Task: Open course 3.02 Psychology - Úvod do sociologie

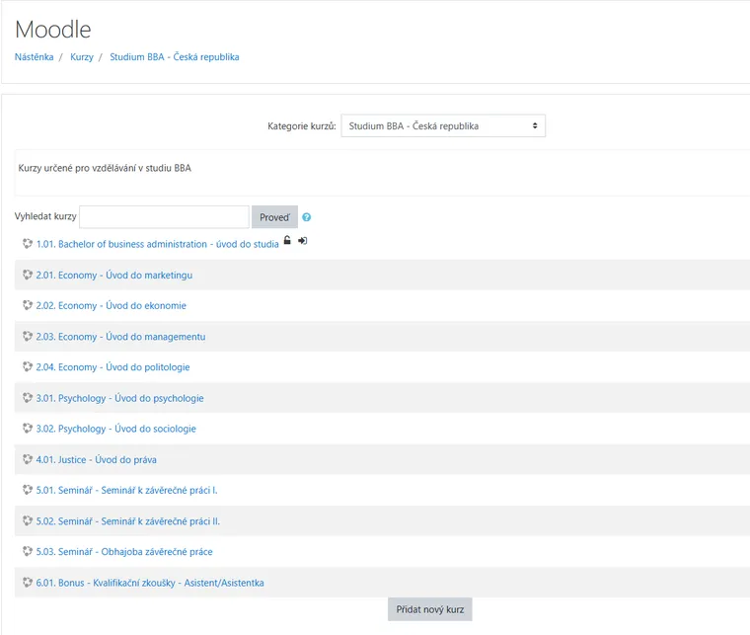Action: [x=116, y=429]
